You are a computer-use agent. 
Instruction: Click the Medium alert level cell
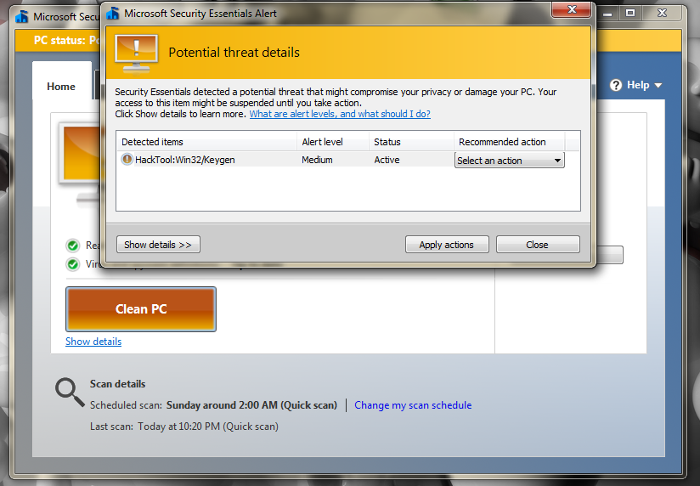point(317,160)
